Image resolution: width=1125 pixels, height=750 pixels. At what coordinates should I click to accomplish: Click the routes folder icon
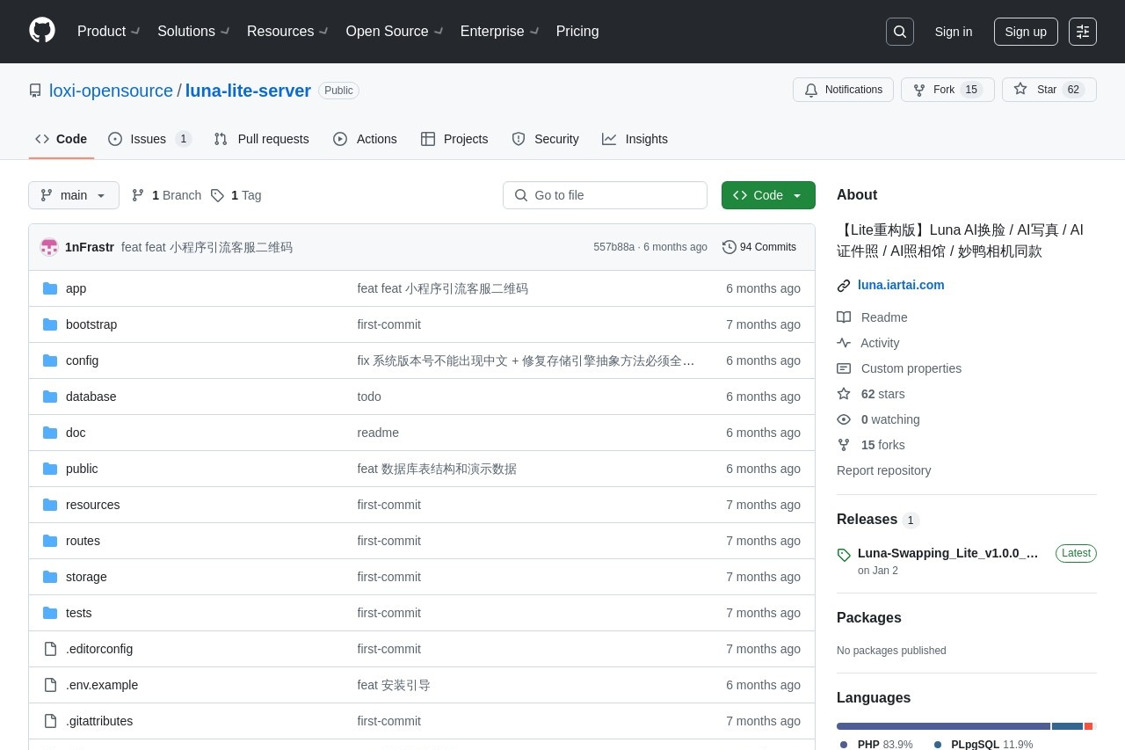point(50,541)
